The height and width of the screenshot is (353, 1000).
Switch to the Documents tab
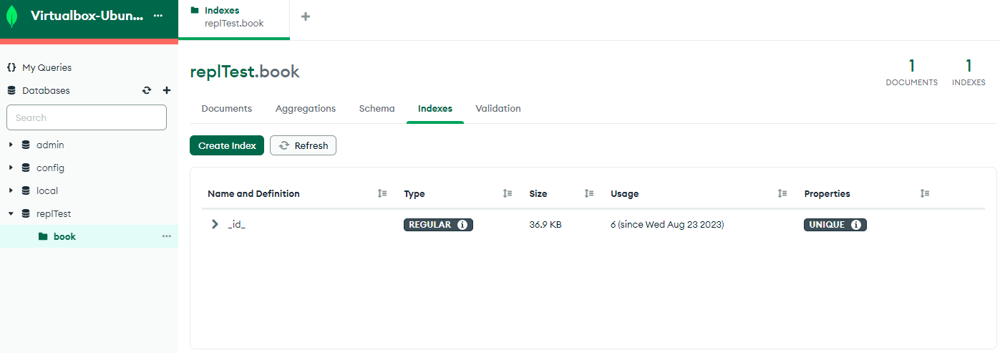pyautogui.click(x=227, y=109)
